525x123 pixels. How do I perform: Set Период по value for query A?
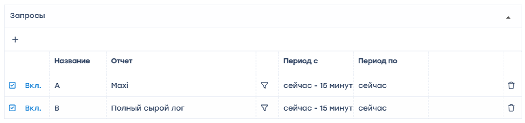[372, 85]
